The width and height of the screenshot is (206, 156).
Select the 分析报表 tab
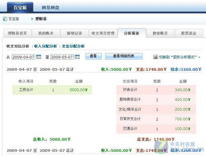(x=131, y=33)
